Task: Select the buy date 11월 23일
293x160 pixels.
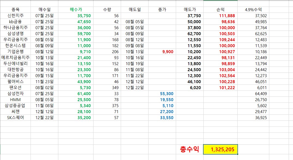Action: (x=44, y=81)
